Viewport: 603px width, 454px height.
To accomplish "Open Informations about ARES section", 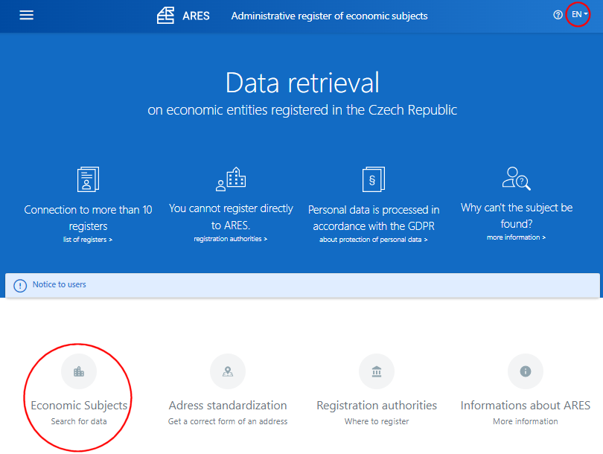I will pos(526,405).
